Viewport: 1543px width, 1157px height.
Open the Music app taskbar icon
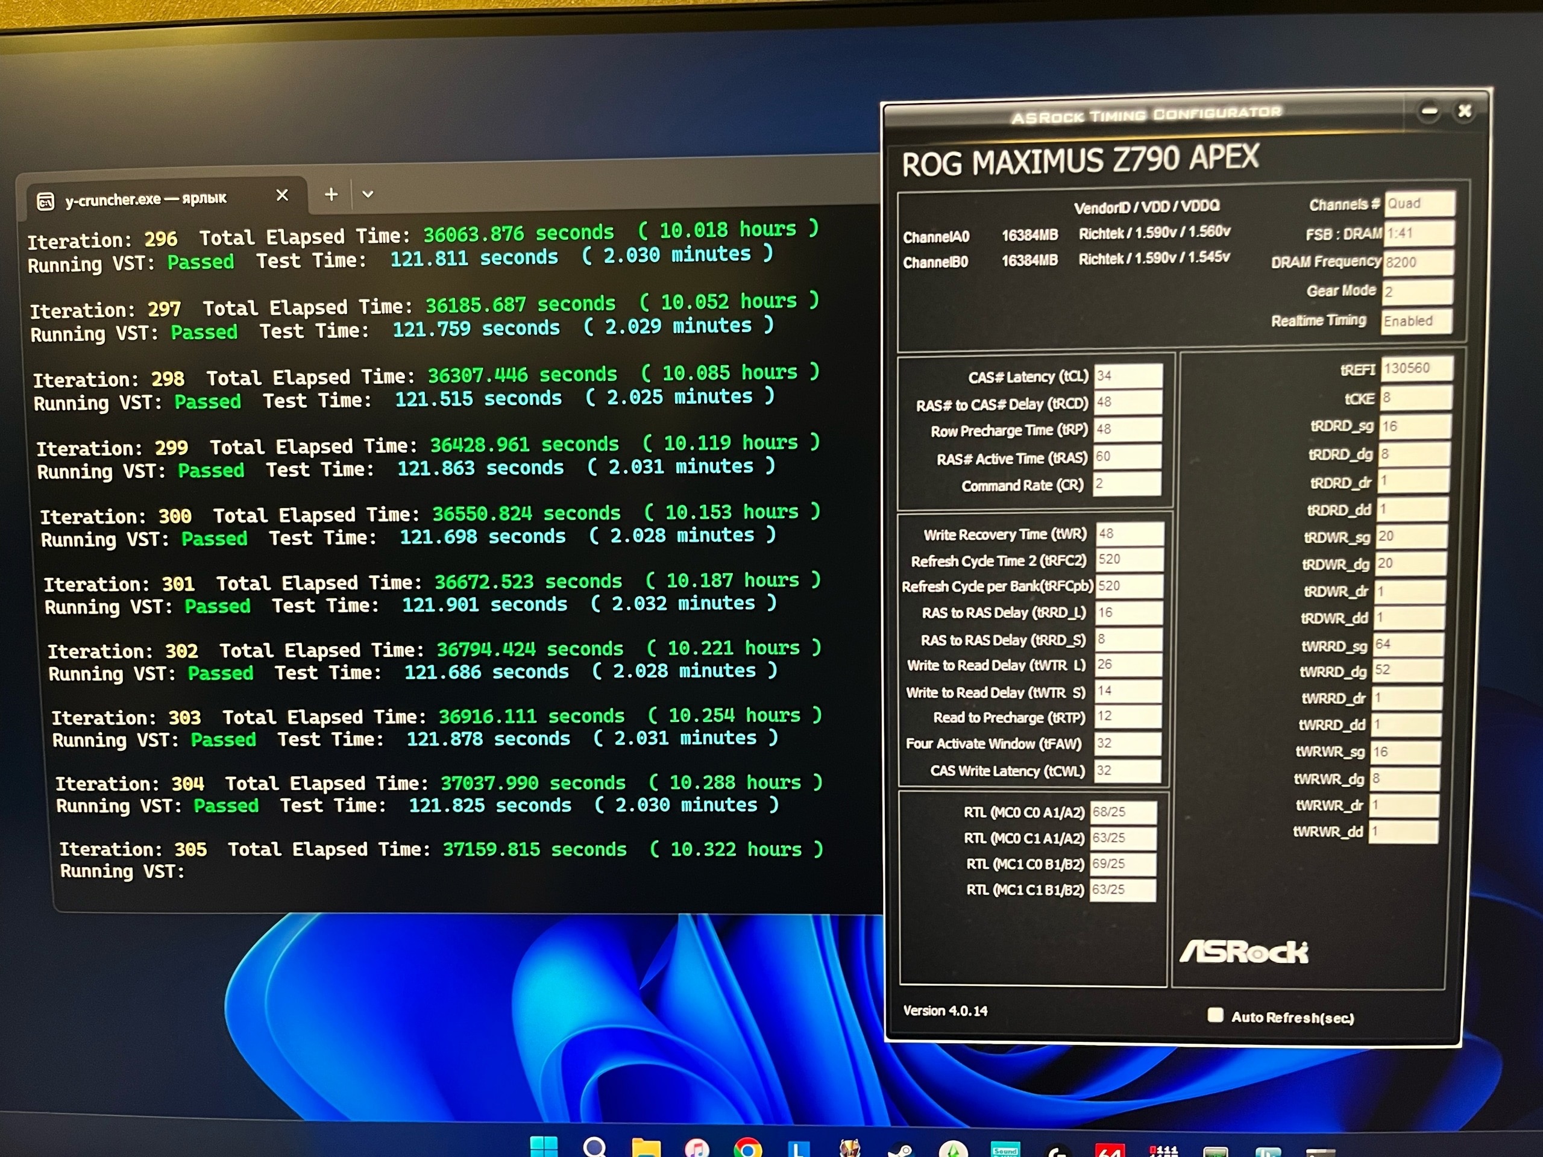[697, 1148]
